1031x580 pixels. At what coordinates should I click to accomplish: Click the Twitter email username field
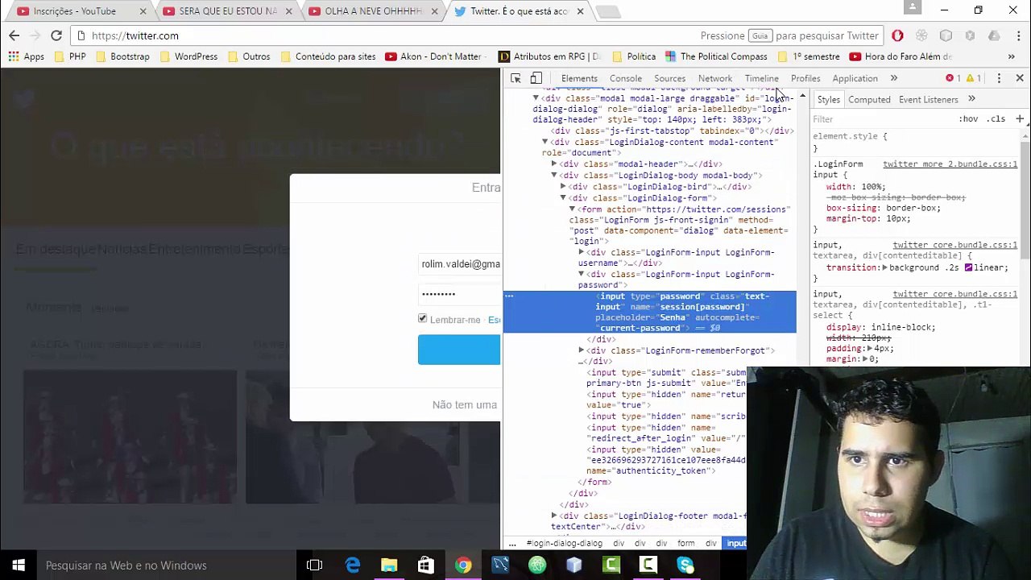point(459,263)
